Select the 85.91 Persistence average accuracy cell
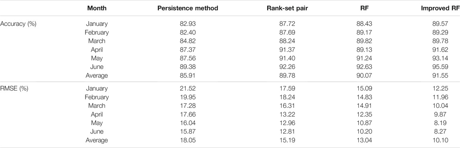Image resolution: width=460 pixels, height=148 pixels. (188, 76)
